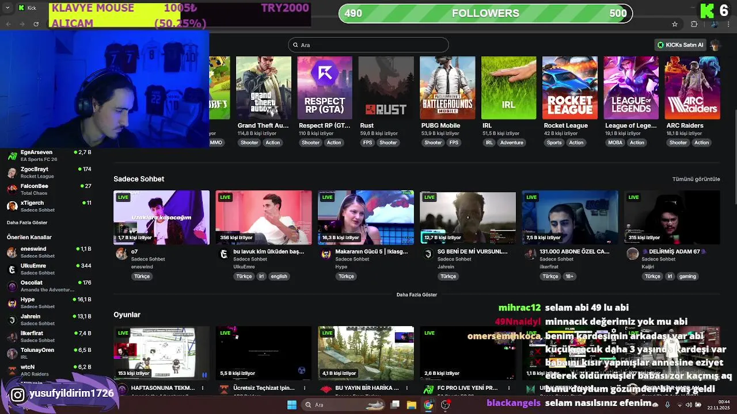Open eneswind avatar in recommended channels
Viewport: 737px width, 414px height.
[12, 252]
